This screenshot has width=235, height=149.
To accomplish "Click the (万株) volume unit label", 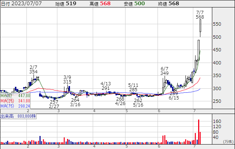I will [228, 142].
